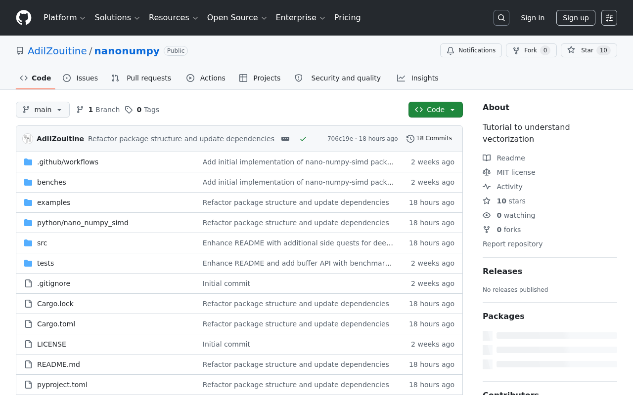Open the Pricing page
The width and height of the screenshot is (633, 395).
click(x=347, y=18)
